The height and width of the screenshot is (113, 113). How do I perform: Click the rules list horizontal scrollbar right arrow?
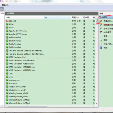point(94,106)
